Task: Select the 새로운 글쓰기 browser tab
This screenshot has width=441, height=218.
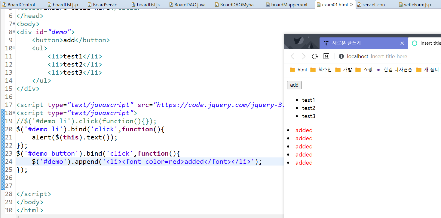Action: 363,43
